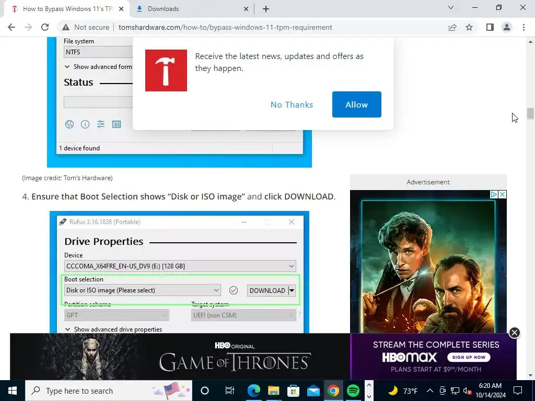Open the share this page icon

pyautogui.click(x=452, y=27)
